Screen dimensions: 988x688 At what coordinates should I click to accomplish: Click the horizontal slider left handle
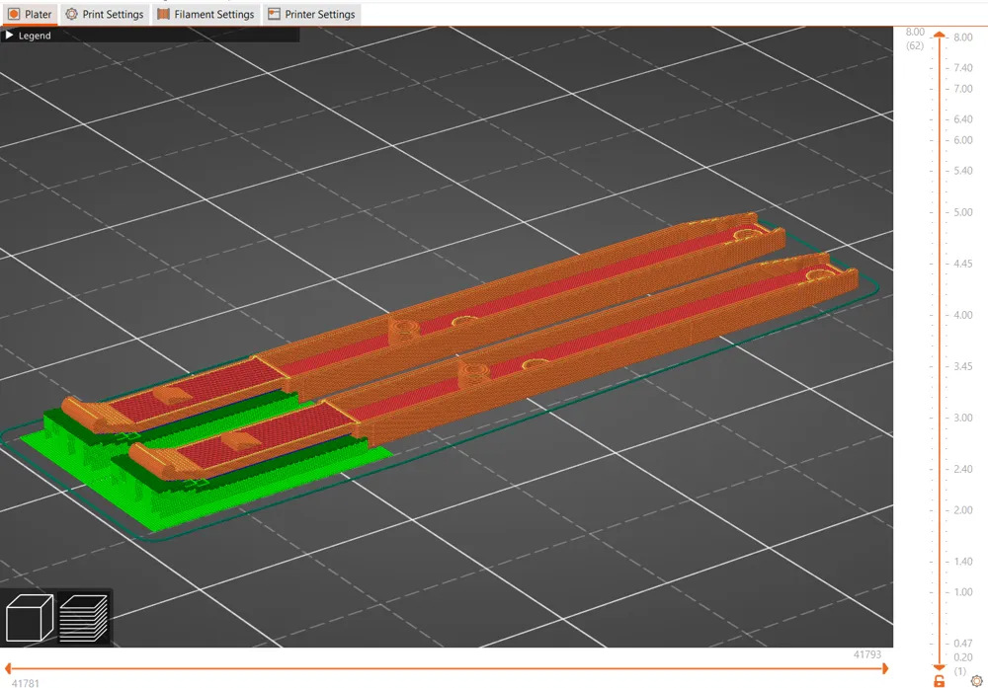(8, 668)
